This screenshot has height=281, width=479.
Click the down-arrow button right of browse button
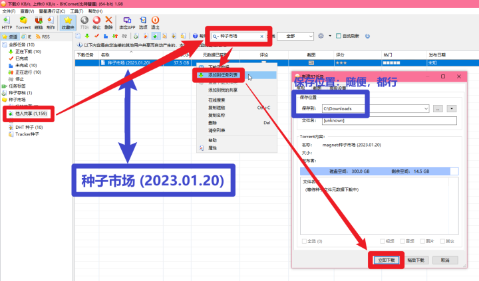[x=452, y=109]
